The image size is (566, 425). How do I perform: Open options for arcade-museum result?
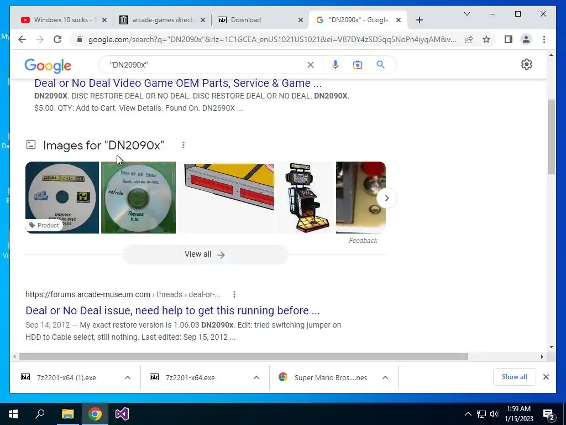pyautogui.click(x=234, y=294)
